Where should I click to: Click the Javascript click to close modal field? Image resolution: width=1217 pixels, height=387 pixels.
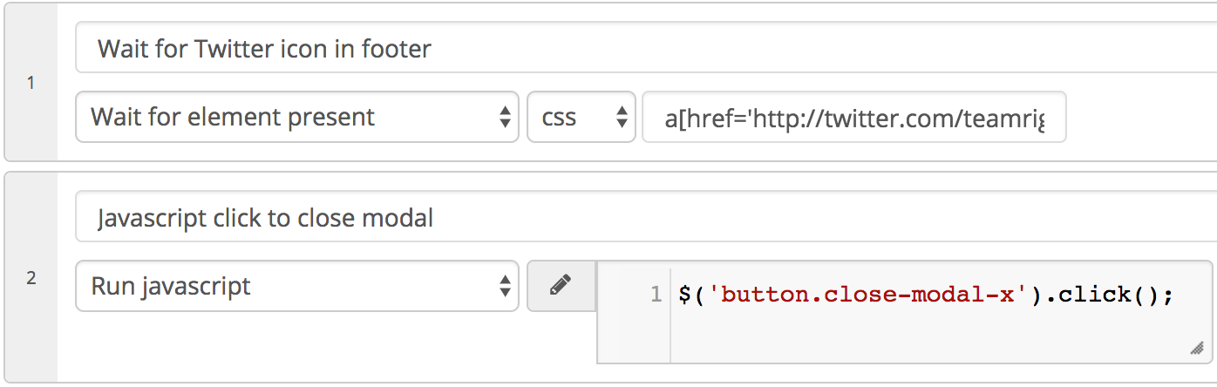pos(646,217)
